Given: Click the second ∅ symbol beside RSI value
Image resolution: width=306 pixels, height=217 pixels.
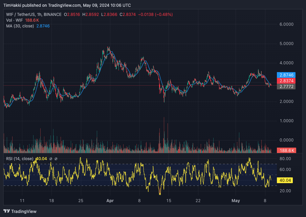Looking at the screenshot, I should point(56,159).
